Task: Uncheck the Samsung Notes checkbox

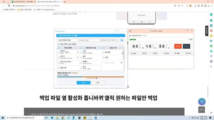Action: tap(59, 63)
